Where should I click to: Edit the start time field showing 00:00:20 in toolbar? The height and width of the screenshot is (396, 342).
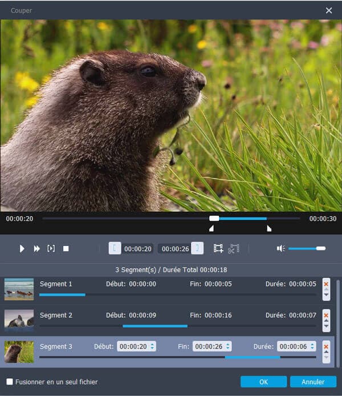[x=138, y=249]
